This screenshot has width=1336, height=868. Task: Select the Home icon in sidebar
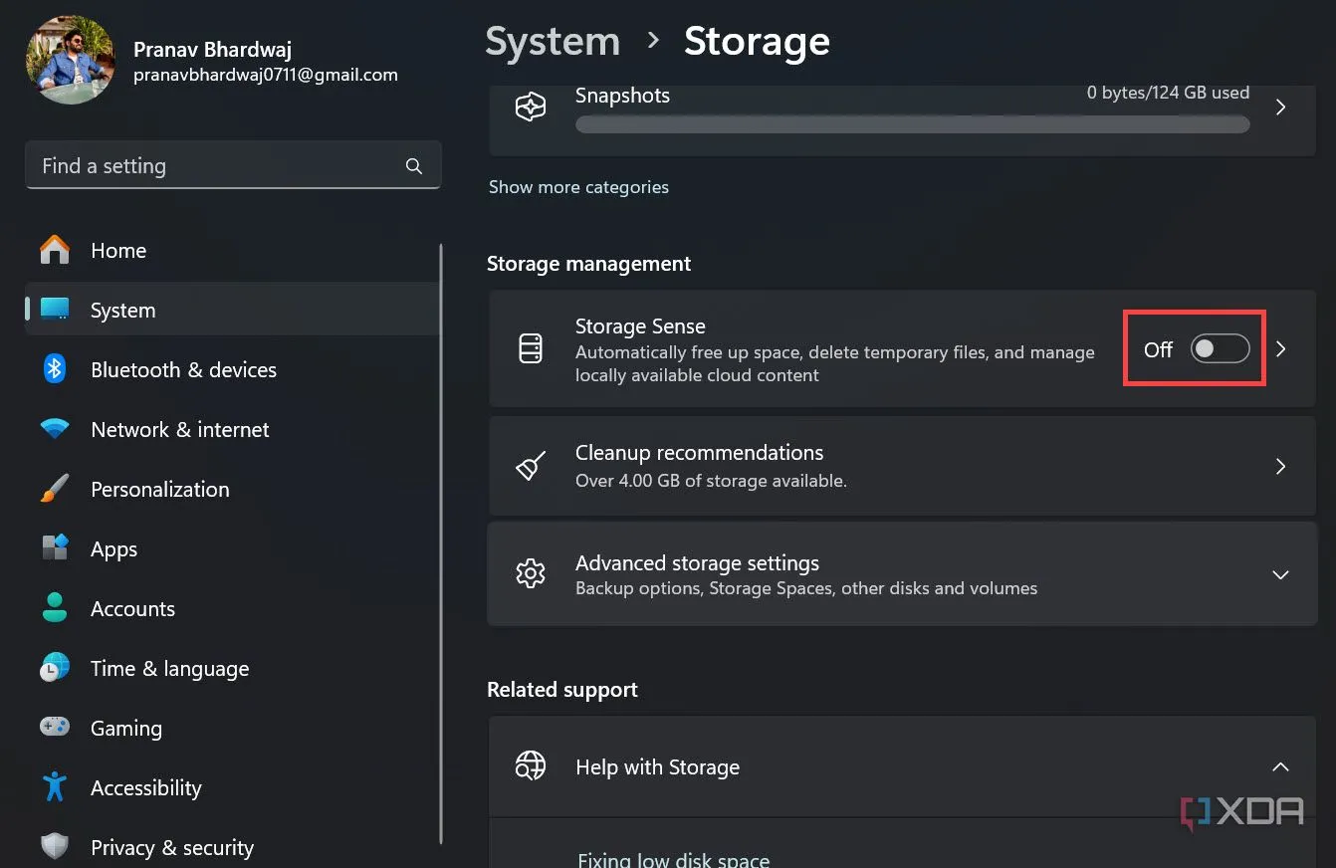click(54, 250)
